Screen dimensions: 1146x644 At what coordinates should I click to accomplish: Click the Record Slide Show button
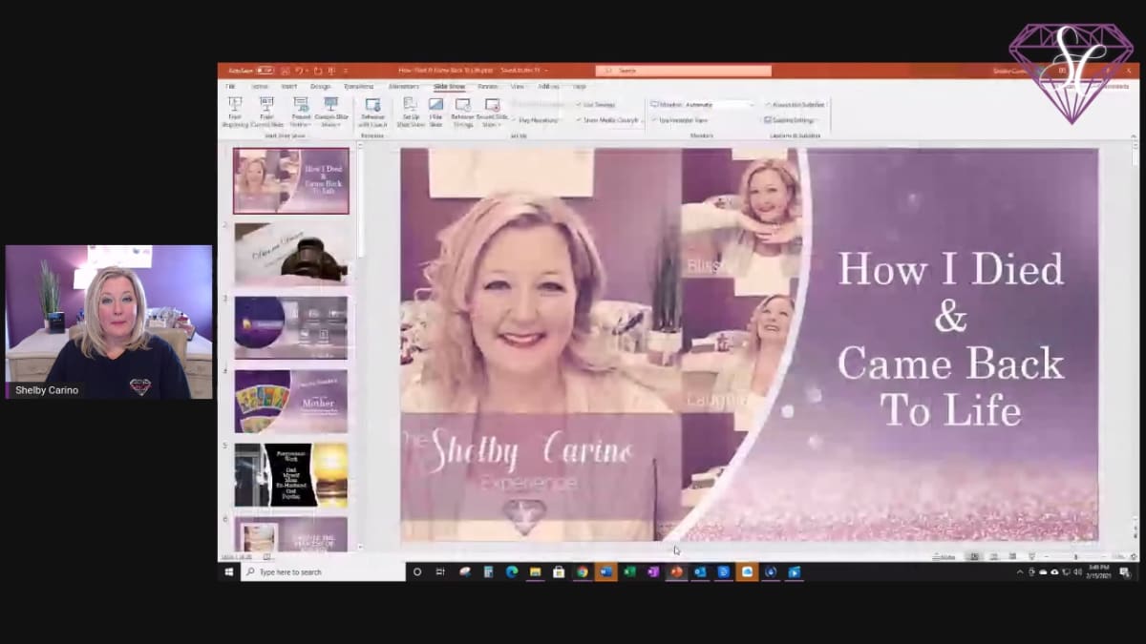point(493,111)
